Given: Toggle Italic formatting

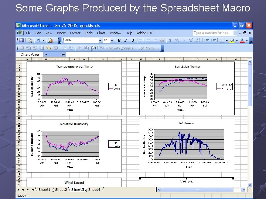Looking at the screenshot, I should (126, 41).
